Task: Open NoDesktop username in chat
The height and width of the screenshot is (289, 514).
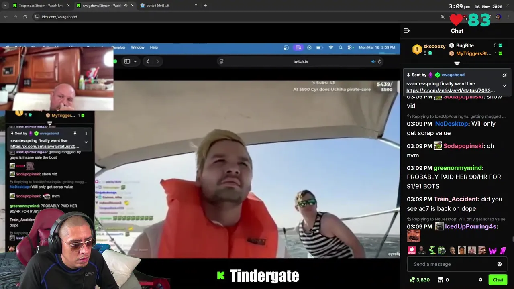Action: coord(452,124)
